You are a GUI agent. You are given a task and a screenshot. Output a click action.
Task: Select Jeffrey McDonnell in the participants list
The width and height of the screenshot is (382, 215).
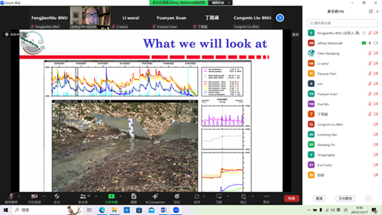342,43
